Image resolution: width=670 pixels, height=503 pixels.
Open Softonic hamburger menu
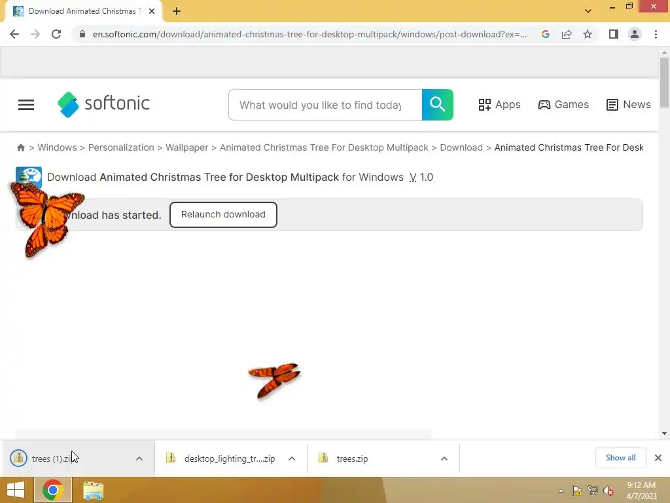pyautogui.click(x=26, y=105)
